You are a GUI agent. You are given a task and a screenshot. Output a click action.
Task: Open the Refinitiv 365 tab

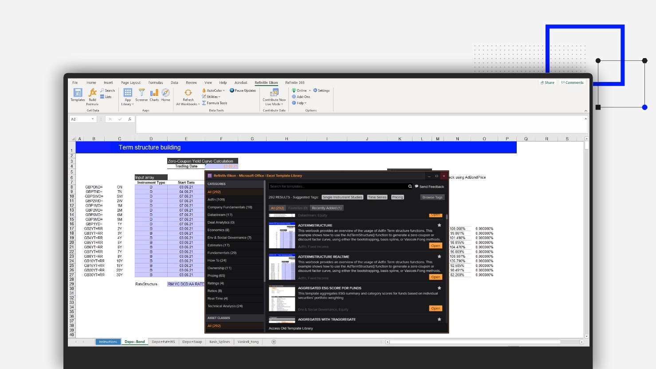point(295,82)
